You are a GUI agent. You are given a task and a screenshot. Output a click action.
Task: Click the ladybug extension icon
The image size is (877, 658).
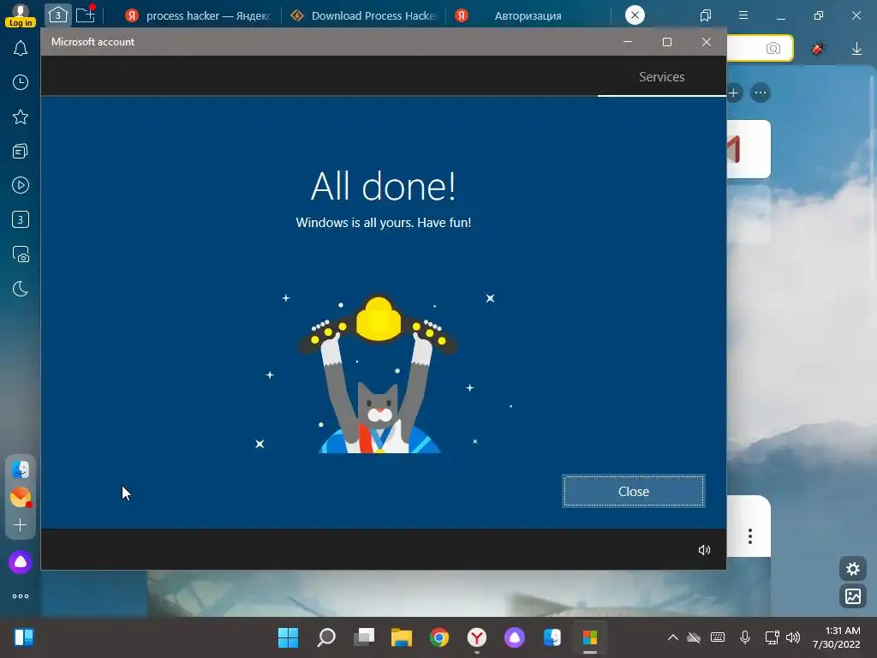click(818, 49)
